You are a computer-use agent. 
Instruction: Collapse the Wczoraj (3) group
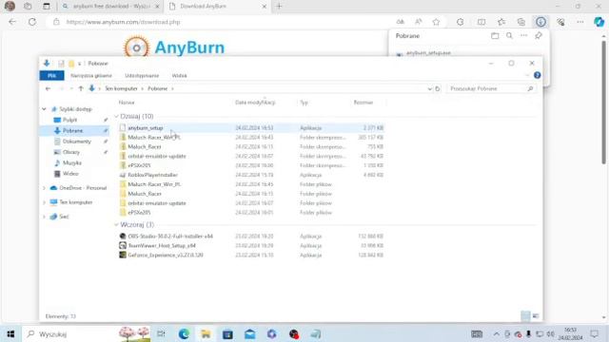pyautogui.click(x=116, y=225)
